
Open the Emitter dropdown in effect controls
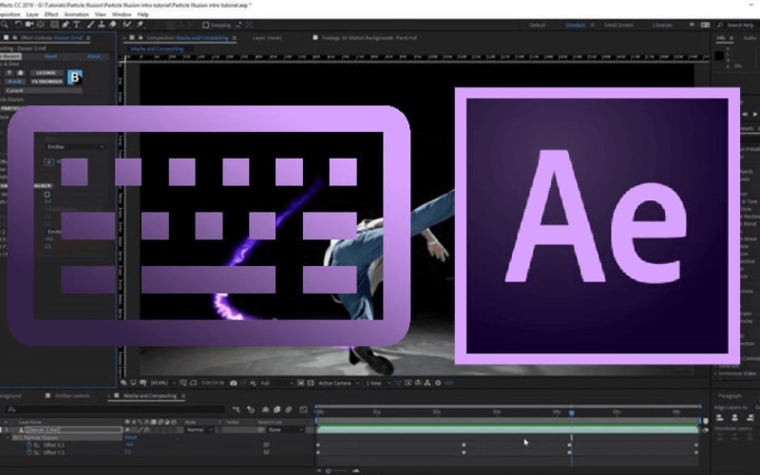74,146
